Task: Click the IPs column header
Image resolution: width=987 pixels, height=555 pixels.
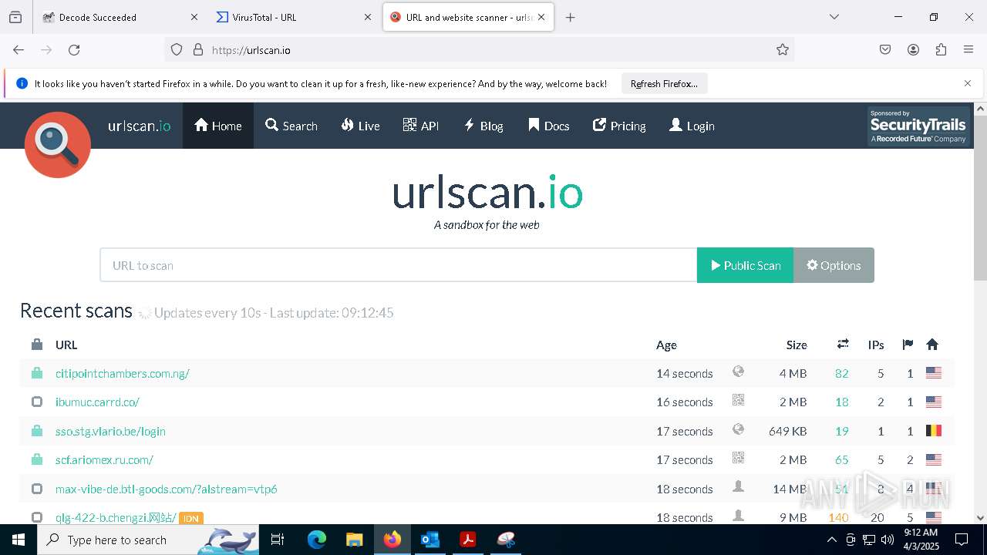Action: point(876,345)
